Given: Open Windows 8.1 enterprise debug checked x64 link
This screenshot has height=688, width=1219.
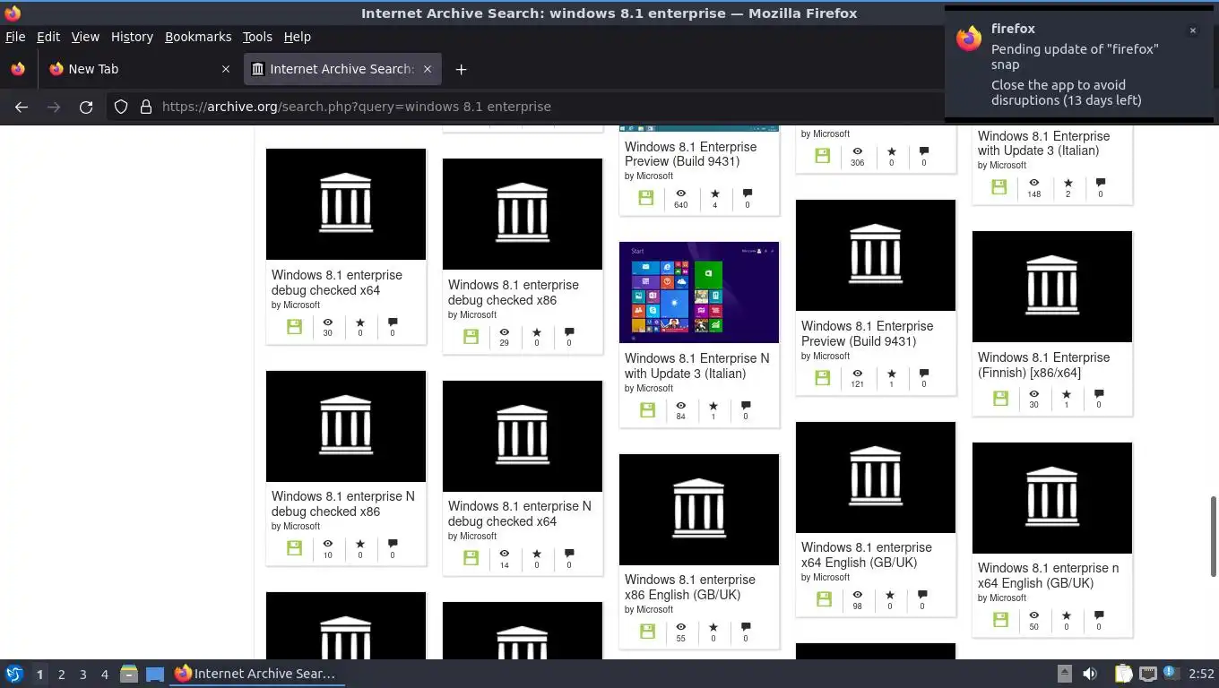Looking at the screenshot, I should click(337, 282).
